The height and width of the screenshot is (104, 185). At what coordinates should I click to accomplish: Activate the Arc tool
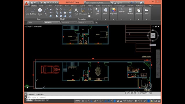46,12
